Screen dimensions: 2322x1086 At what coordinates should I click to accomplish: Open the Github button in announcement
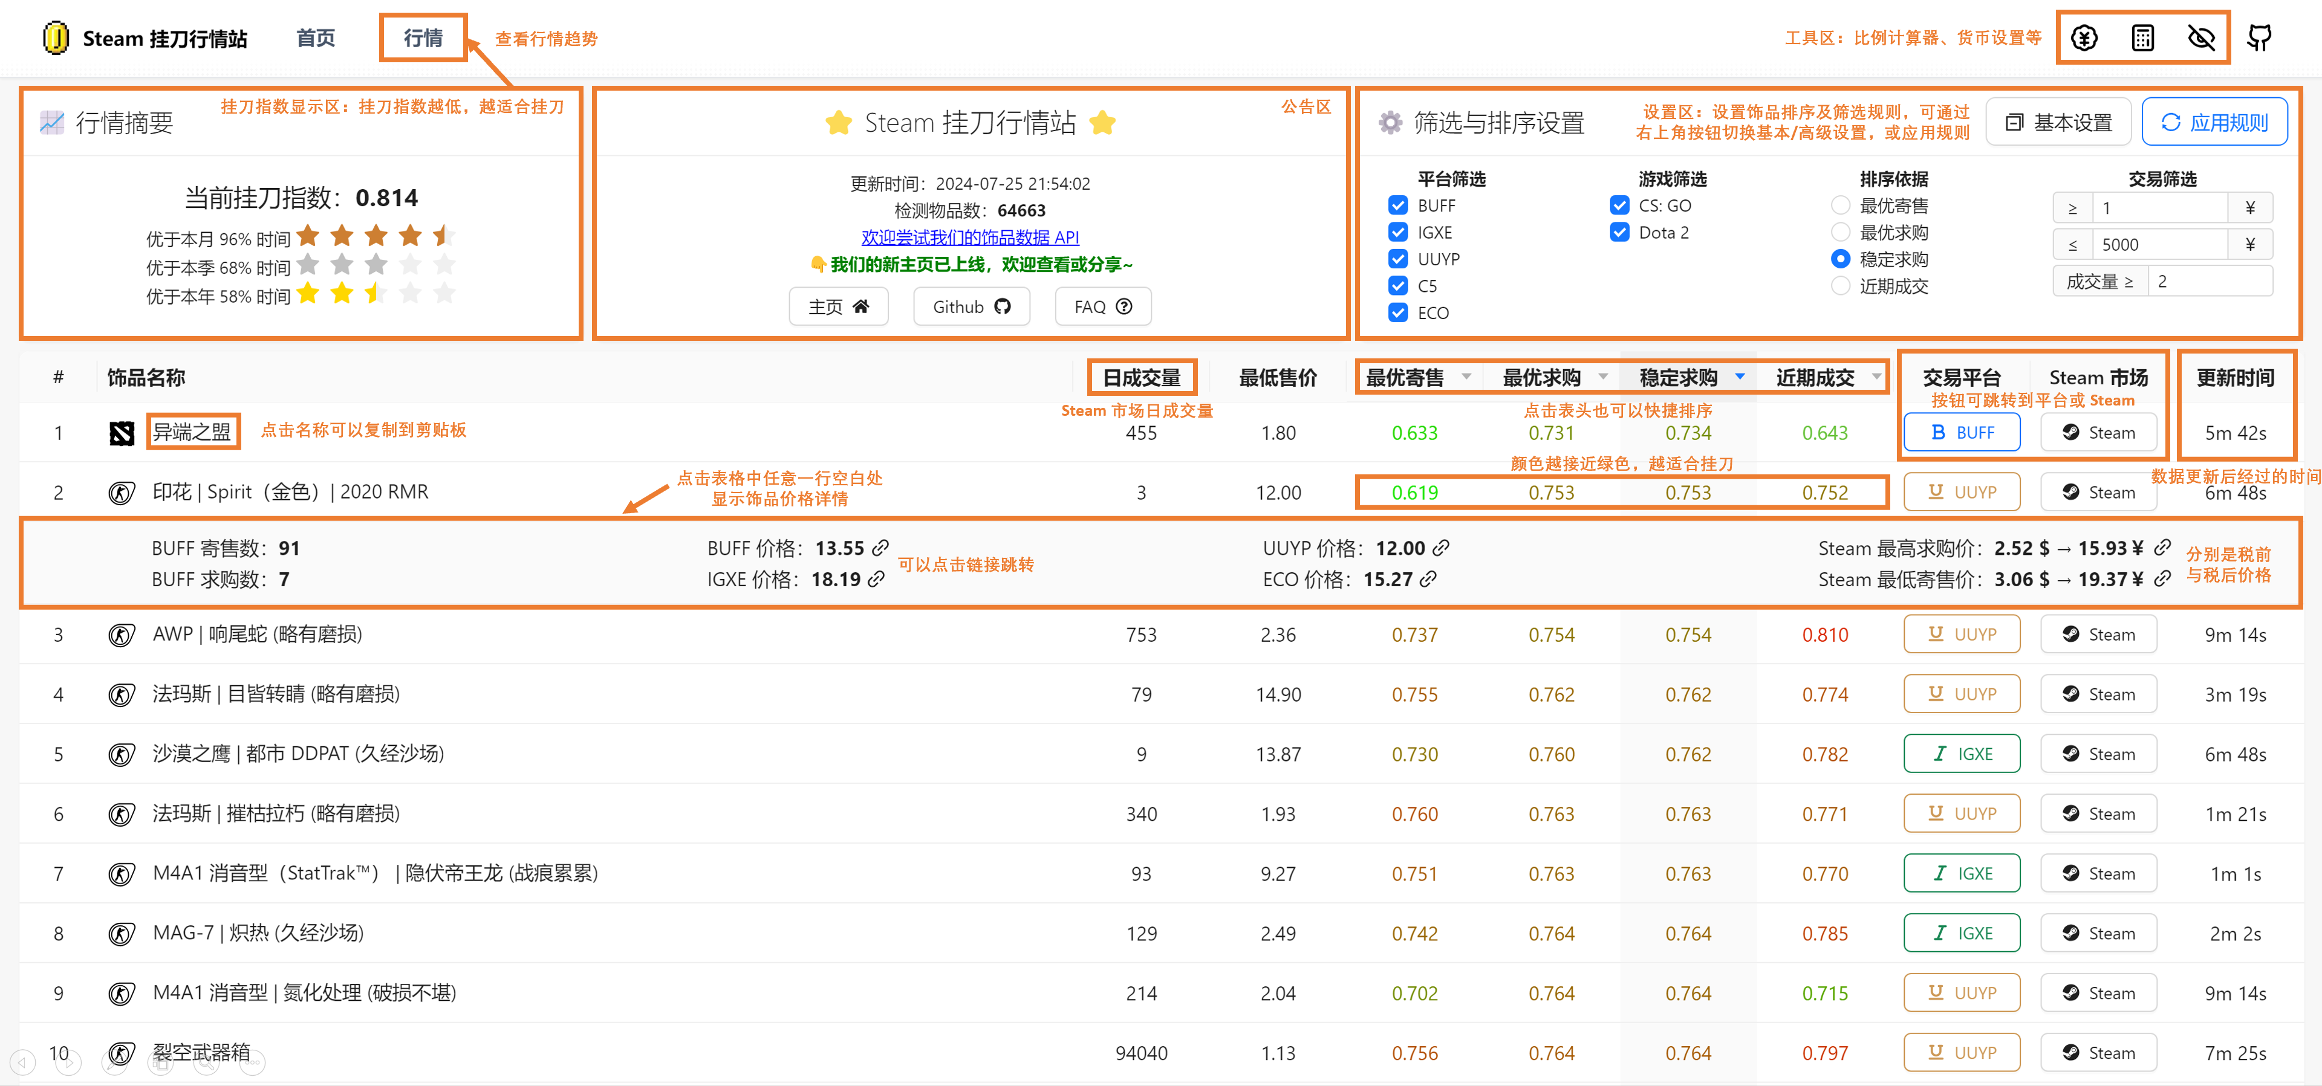(x=971, y=306)
